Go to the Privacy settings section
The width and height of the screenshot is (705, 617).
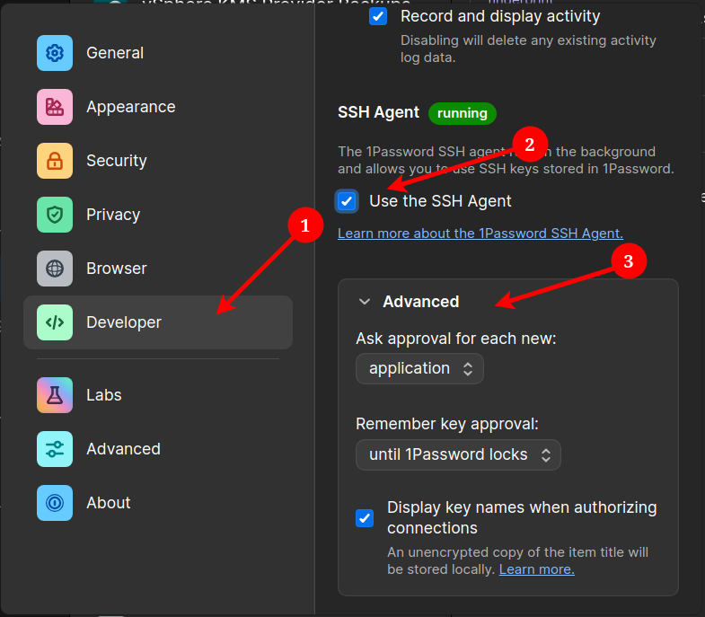[x=113, y=215]
